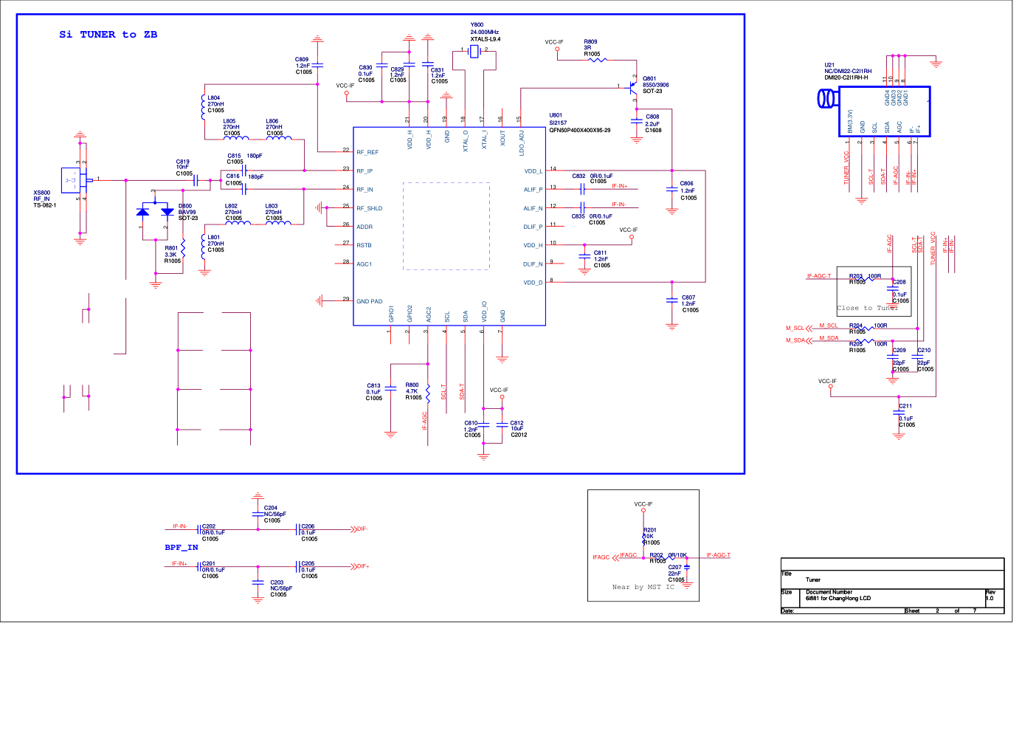Select the ADDR pin label
The image size is (1036, 733).
click(365, 227)
